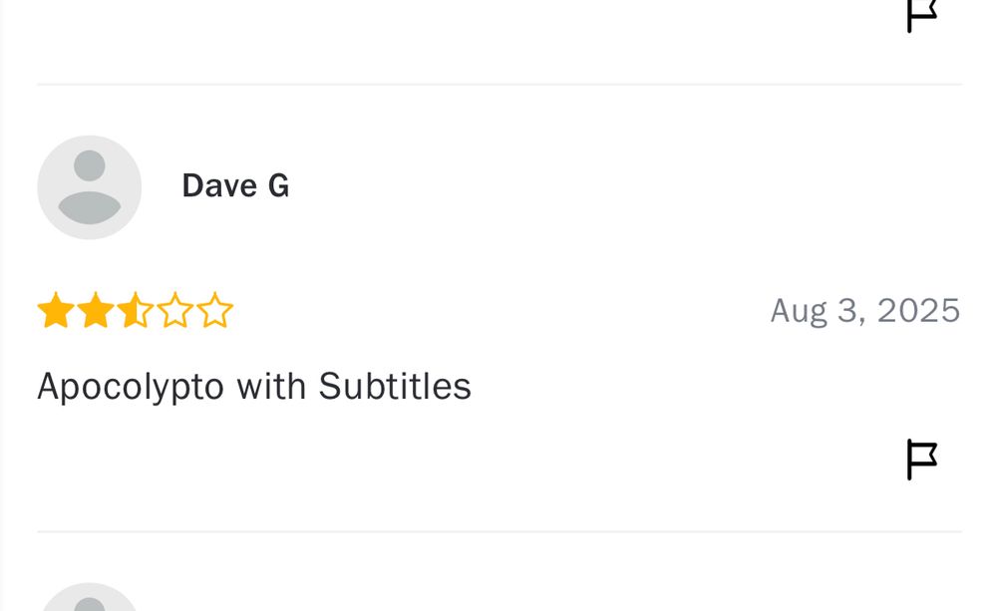
Task: Click the half-filled third star
Action: [x=135, y=312]
